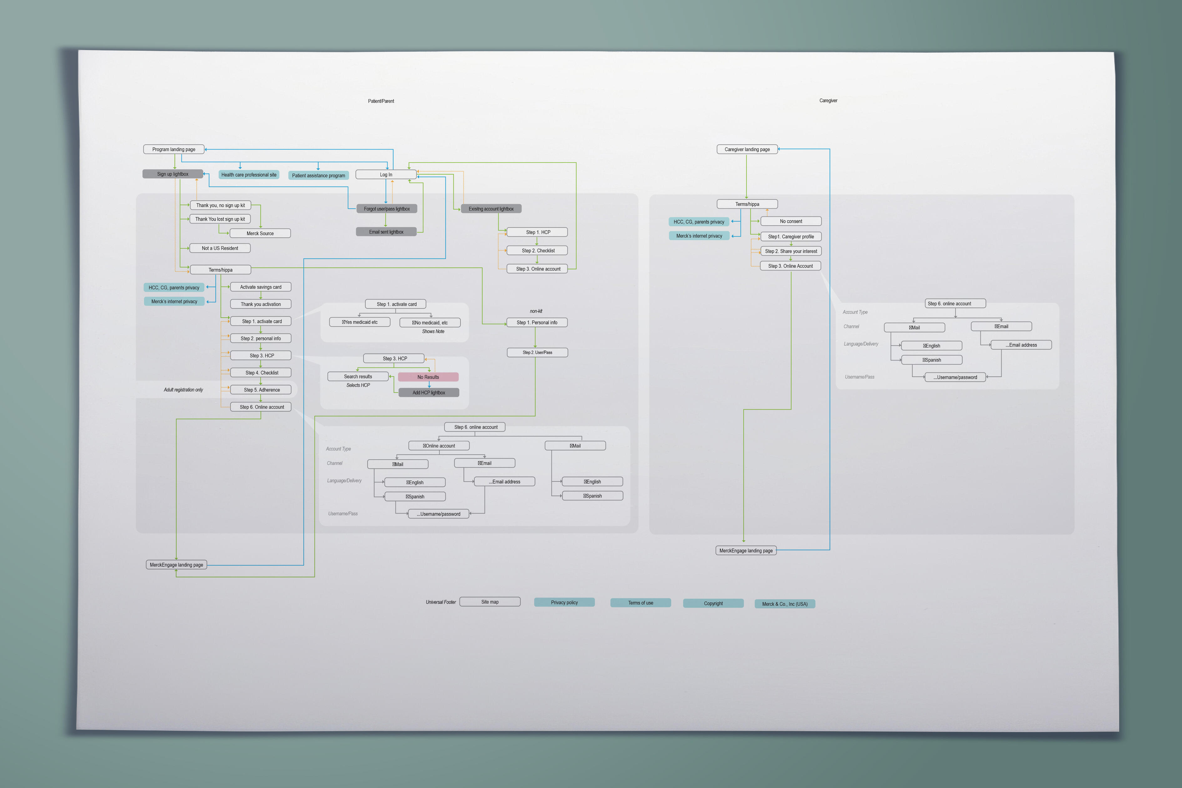This screenshot has width=1182, height=788.
Task: Select the Log In box
Action: click(x=386, y=175)
